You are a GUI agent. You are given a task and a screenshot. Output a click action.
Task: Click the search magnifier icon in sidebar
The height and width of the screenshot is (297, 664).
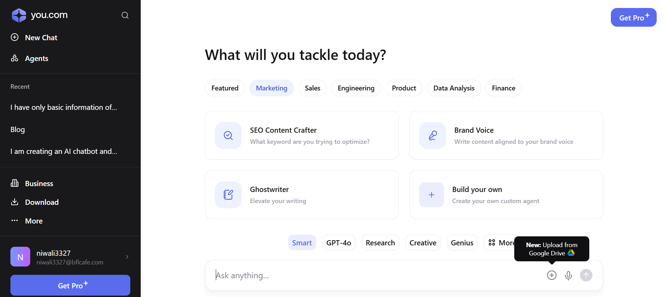tap(125, 15)
